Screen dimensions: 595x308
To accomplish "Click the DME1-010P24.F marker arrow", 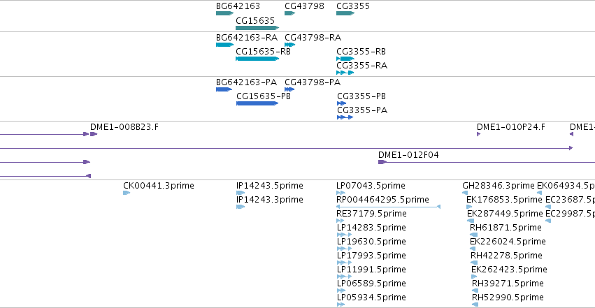I will pyautogui.click(x=478, y=134).
